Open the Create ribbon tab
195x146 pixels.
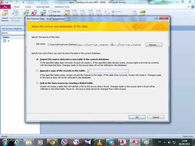coord(28,7)
